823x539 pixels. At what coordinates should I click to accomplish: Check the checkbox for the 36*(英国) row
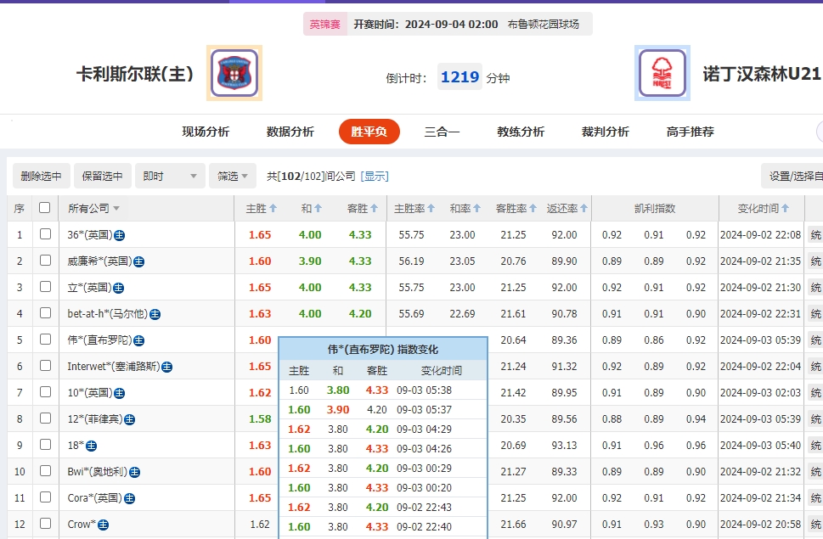click(x=45, y=234)
